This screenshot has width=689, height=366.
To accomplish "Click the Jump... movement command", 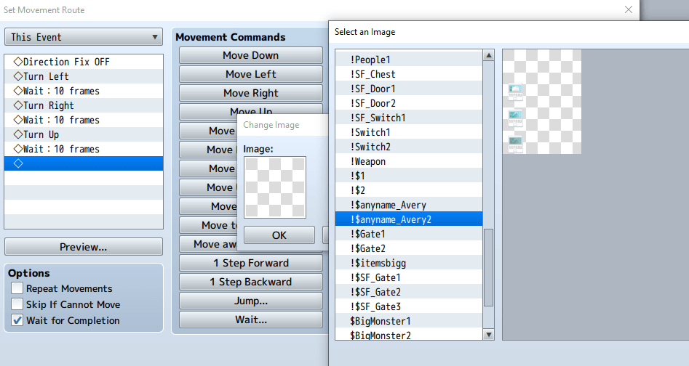I will coord(250,301).
